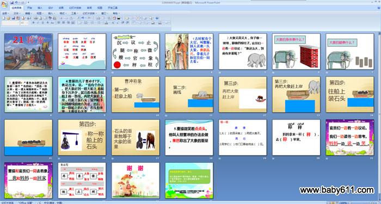The width and height of the screenshot is (381, 204).
Task: Select slide 9 '曹操的儿子曹冲才7岁' text slide
Action: [x=82, y=95]
